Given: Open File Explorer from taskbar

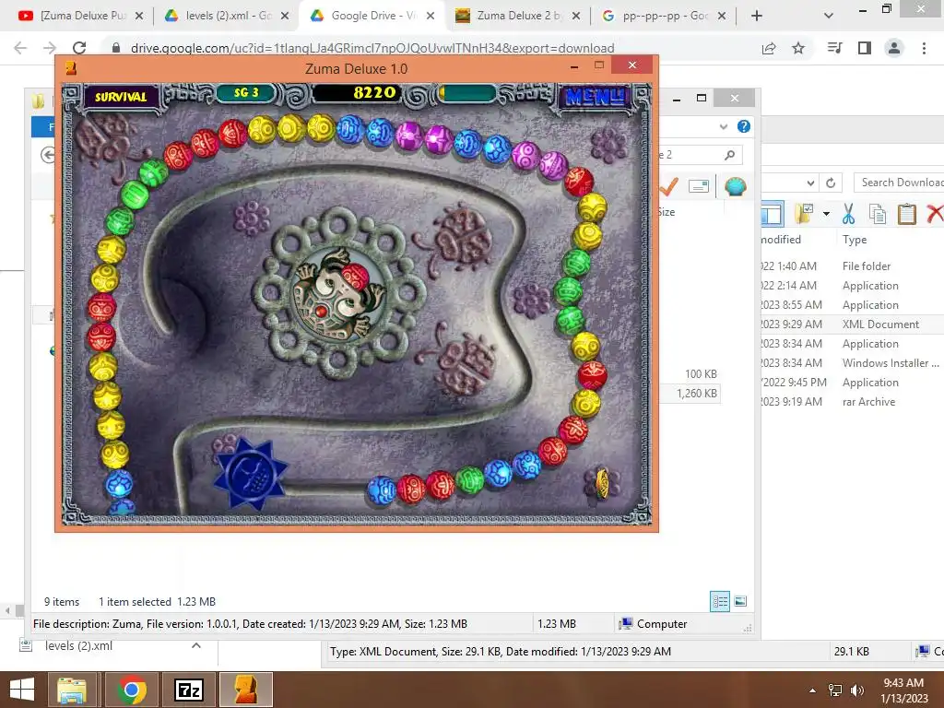Looking at the screenshot, I should (x=72, y=690).
